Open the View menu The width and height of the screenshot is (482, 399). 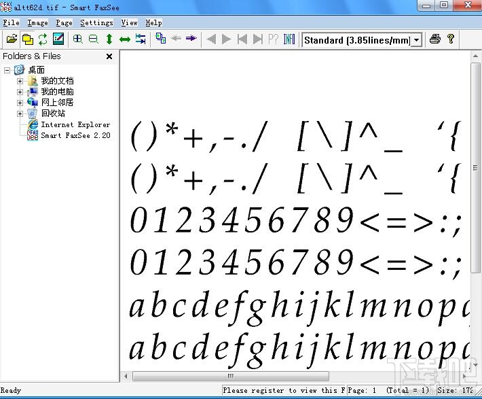(x=129, y=23)
